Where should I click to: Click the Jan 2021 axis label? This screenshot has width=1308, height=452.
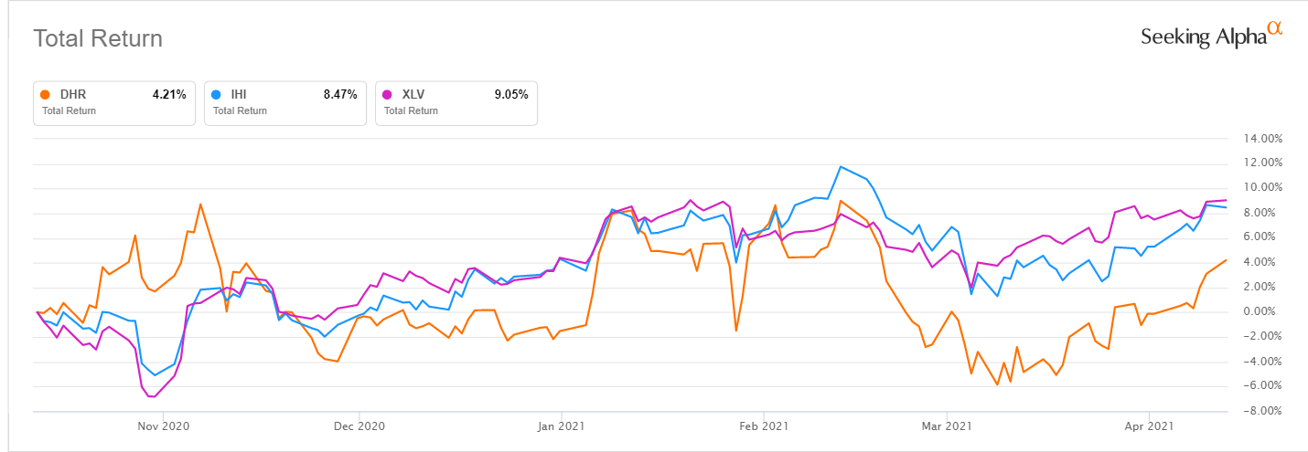562,426
